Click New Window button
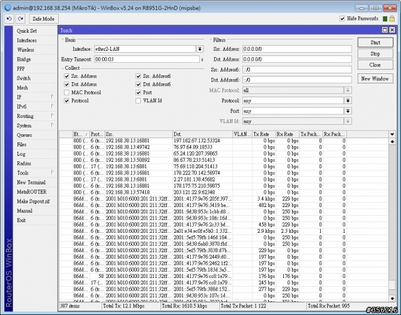The image size is (401, 315). pos(375,78)
